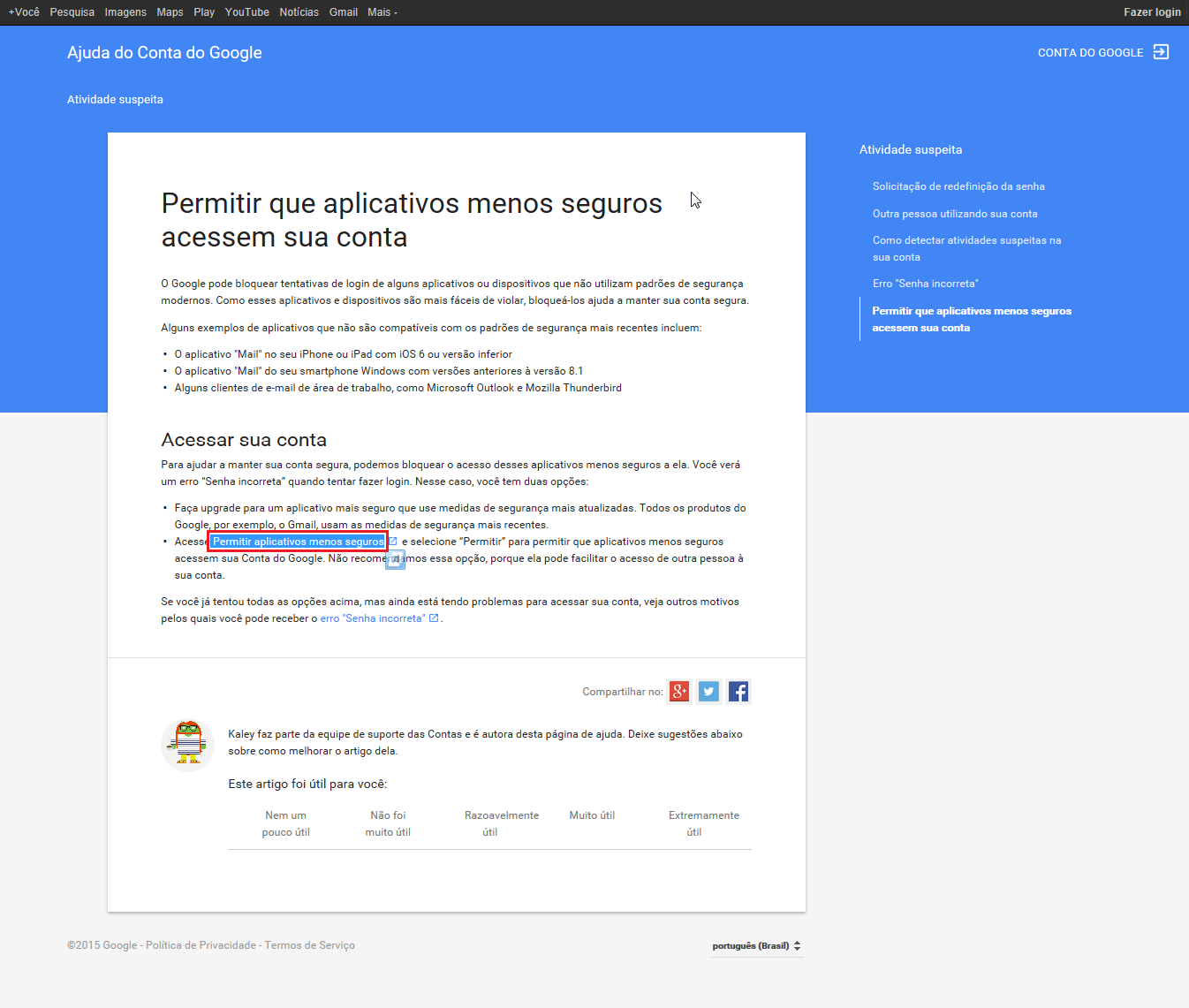1189x1008 pixels.
Task: Select the current sidebar item "Permitir que aplicativos menos seguros"
Action: 972,319
